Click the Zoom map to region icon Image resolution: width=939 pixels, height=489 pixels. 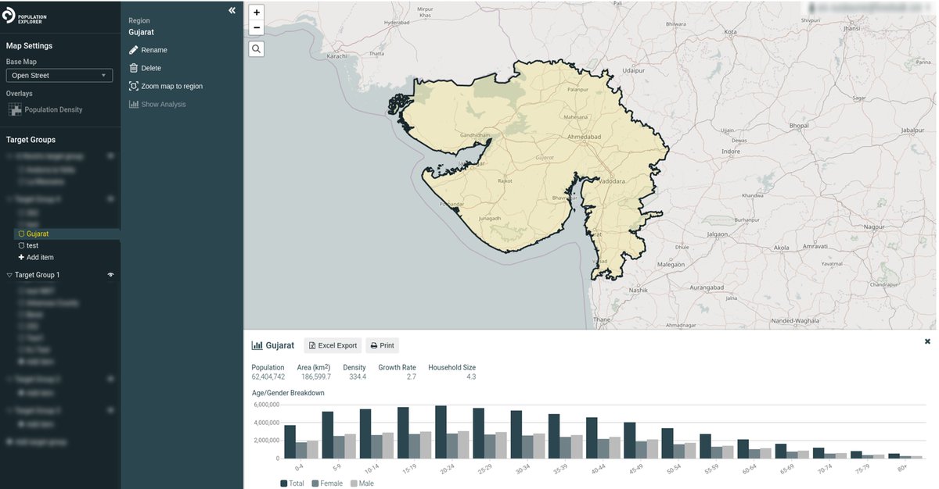(x=134, y=86)
